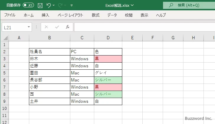
Task: Open the 数式 tab
Action: click(96, 15)
